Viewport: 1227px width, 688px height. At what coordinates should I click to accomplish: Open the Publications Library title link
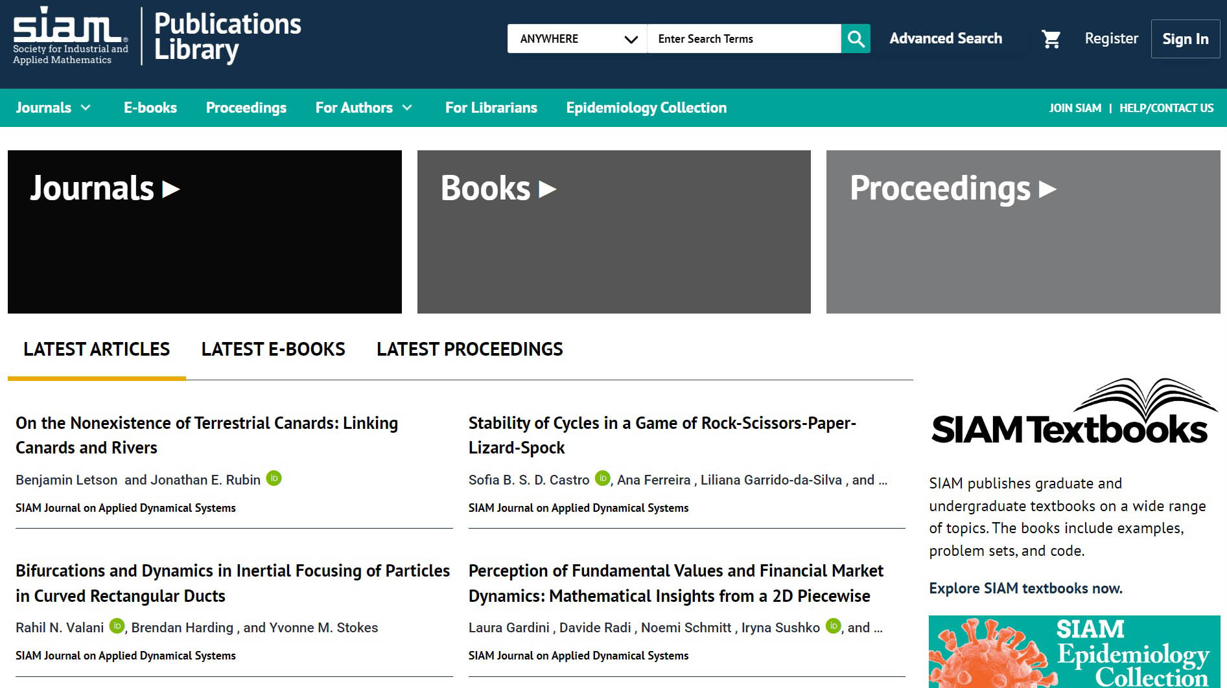(228, 37)
